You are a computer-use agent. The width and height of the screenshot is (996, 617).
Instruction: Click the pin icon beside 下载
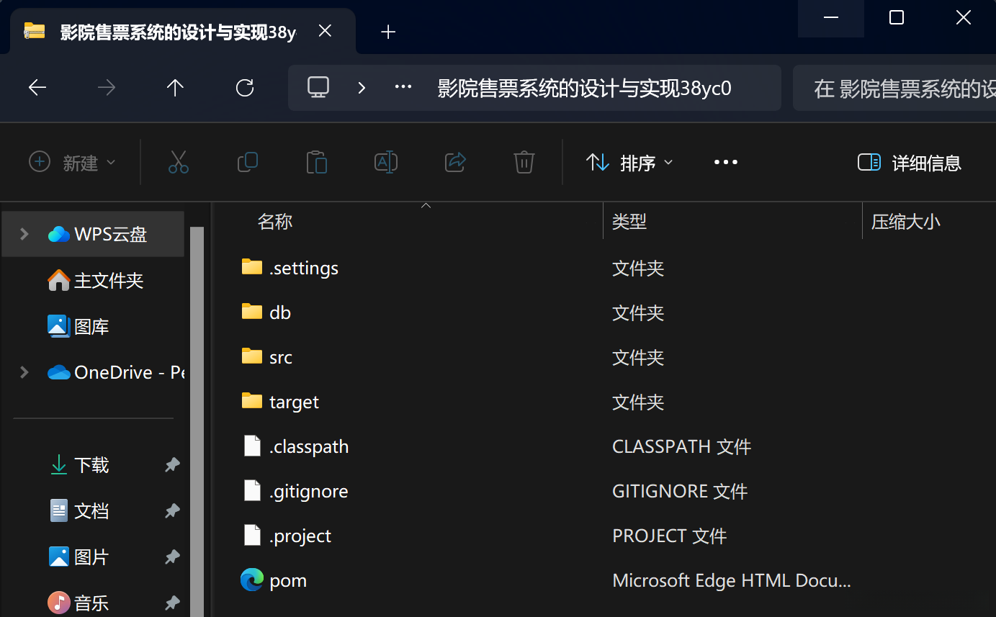(x=172, y=465)
